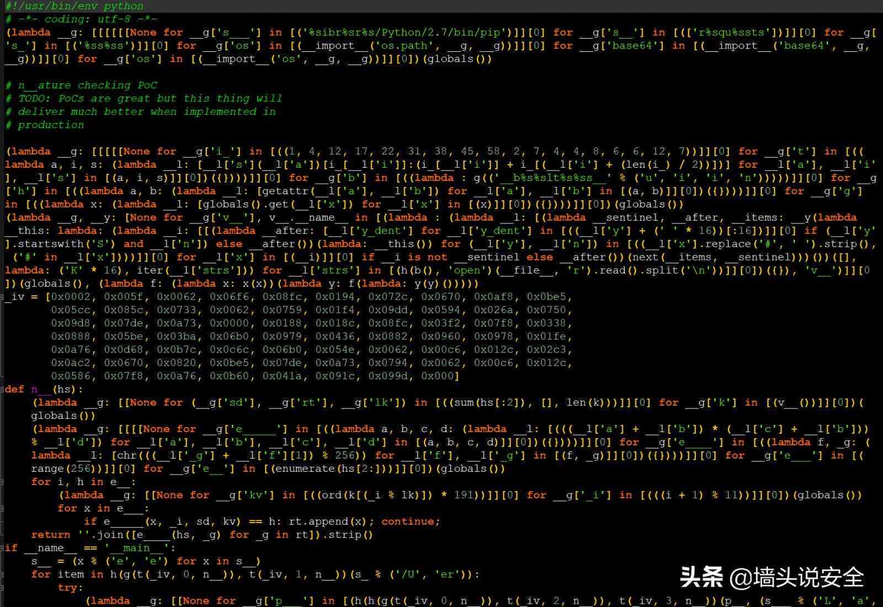Click hex value 0x099d
This screenshot has height=607, width=883.
click(x=388, y=377)
